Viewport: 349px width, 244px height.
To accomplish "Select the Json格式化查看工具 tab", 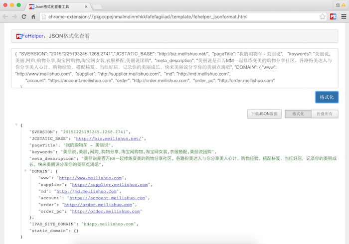I will pyautogui.click(x=57, y=6).
